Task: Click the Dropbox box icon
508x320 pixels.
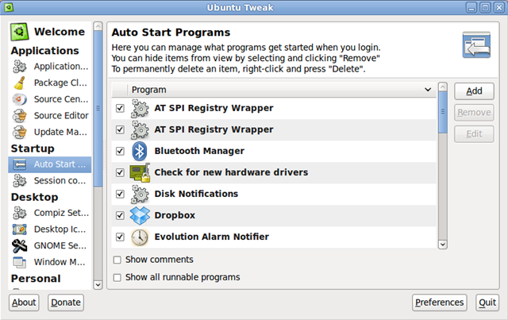Action: click(x=140, y=216)
